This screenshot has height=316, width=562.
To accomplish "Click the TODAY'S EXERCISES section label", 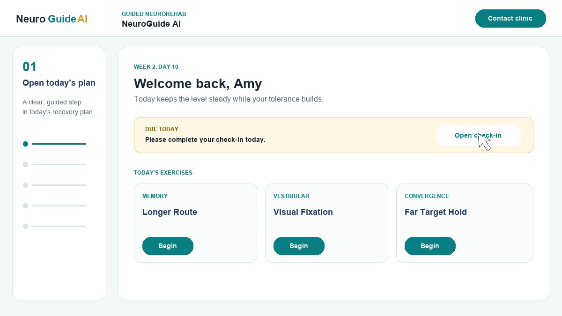I will (163, 173).
